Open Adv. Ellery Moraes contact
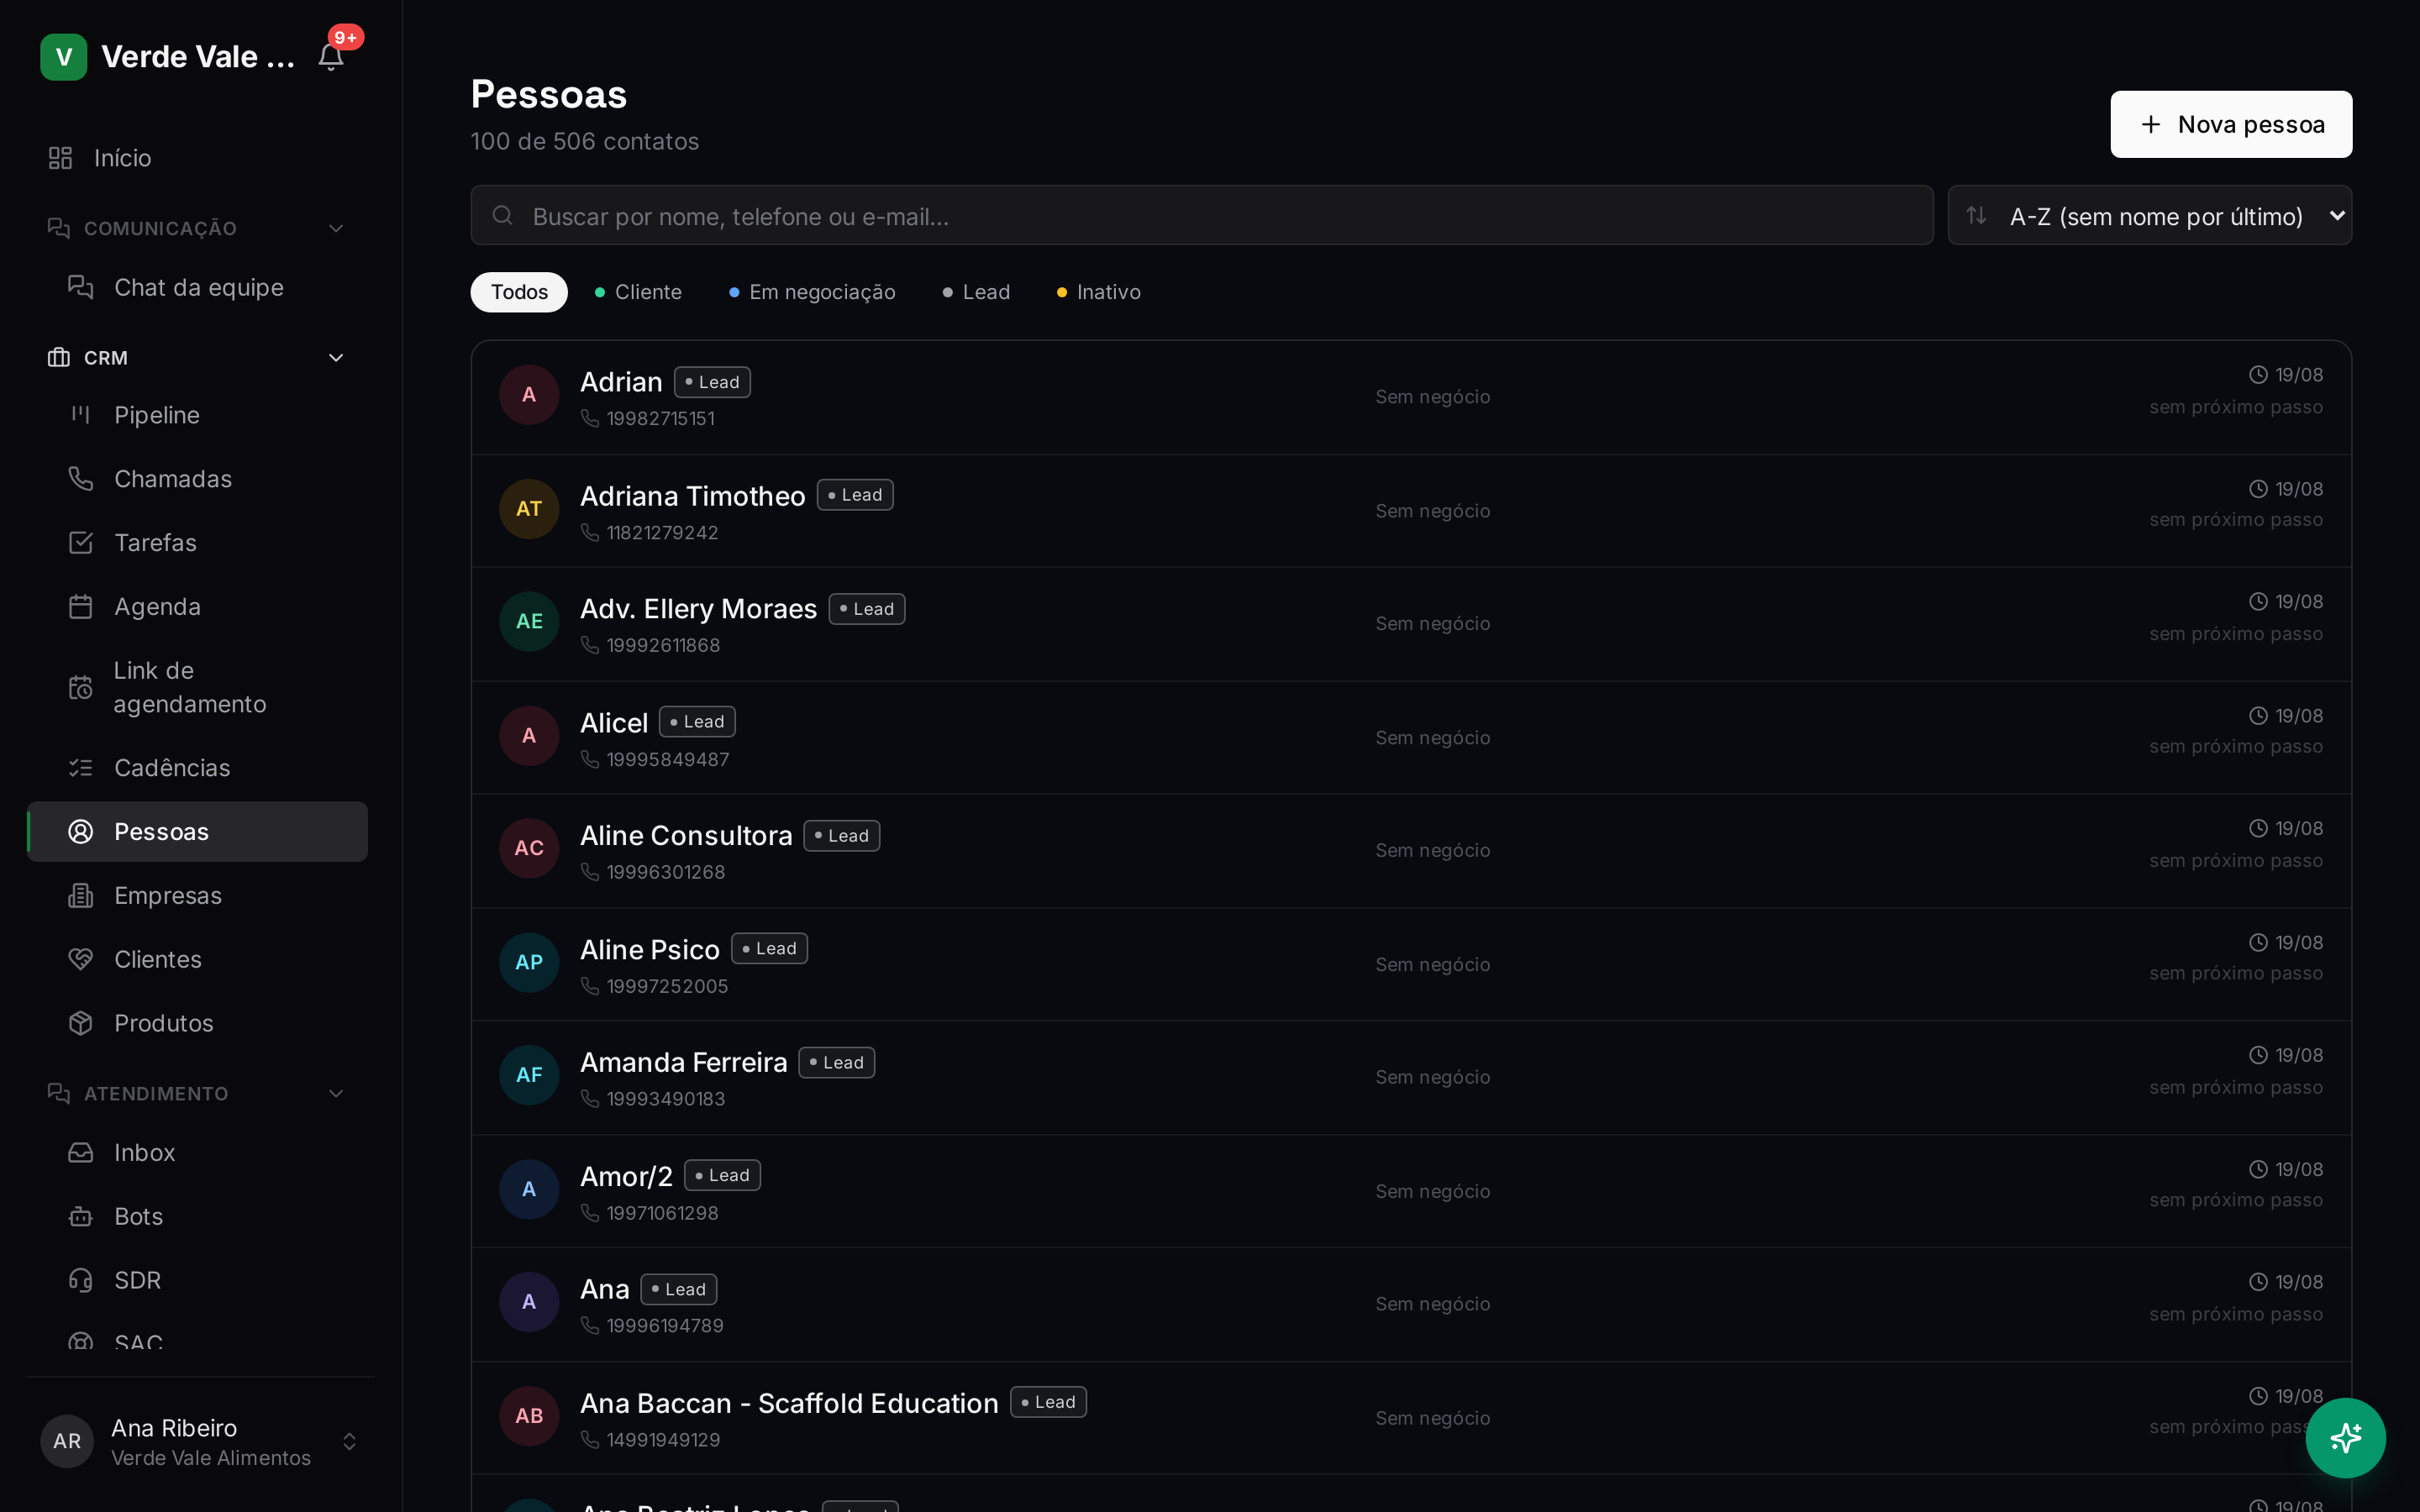This screenshot has width=2420, height=1512. coord(1411,624)
